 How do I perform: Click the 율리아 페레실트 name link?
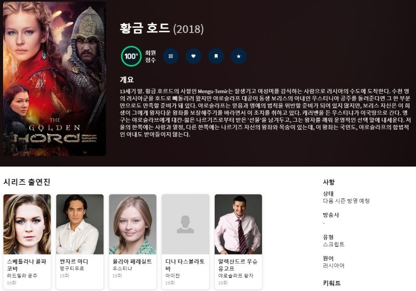point(132,261)
